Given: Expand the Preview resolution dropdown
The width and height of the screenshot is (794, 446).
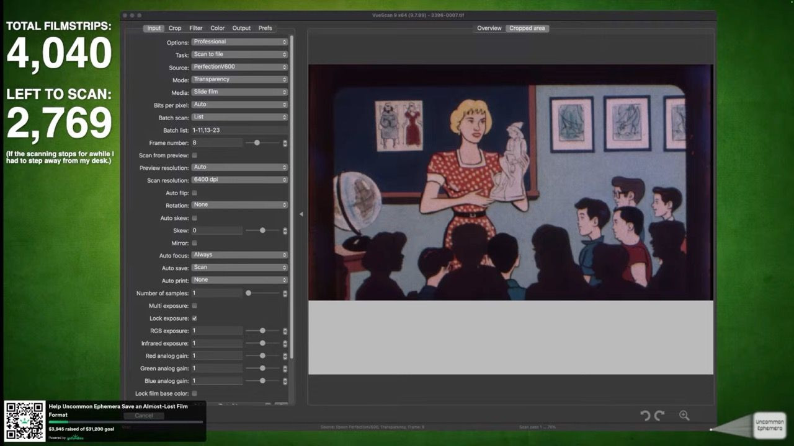Looking at the screenshot, I should pyautogui.click(x=239, y=167).
